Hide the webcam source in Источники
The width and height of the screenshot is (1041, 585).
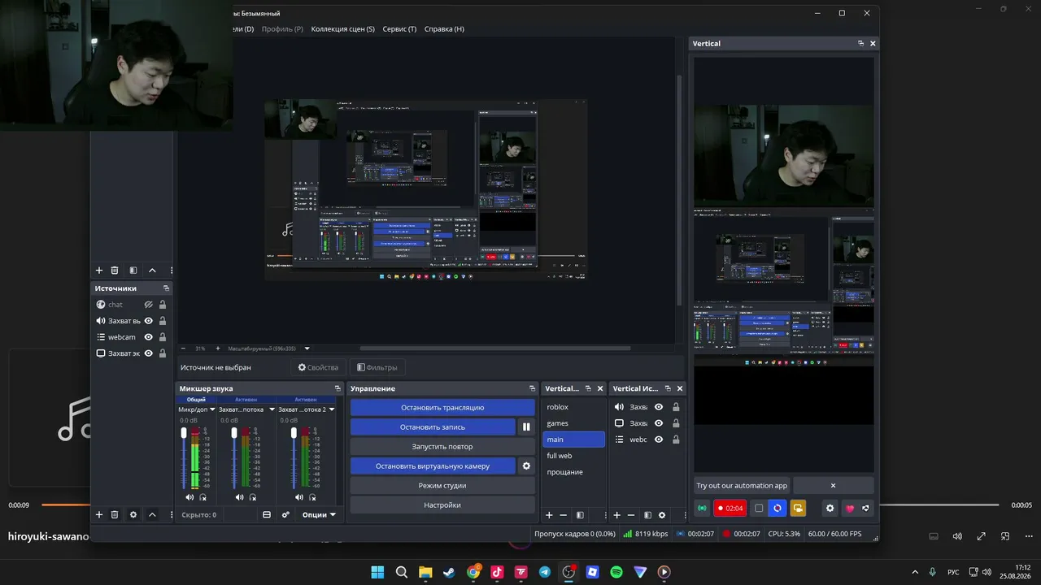(149, 337)
